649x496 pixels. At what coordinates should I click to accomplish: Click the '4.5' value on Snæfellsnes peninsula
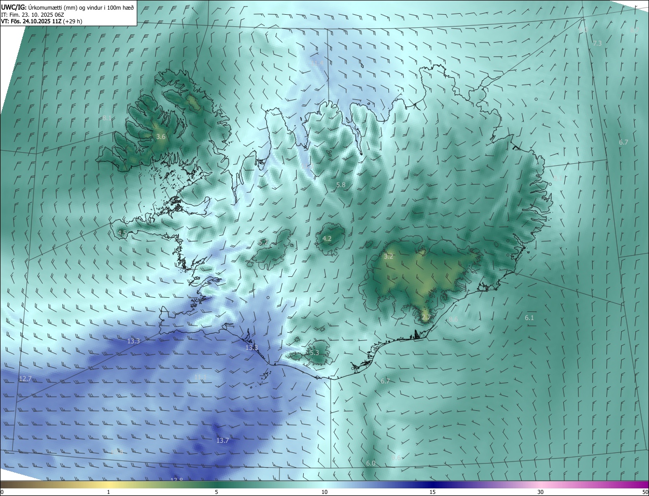[x=122, y=233]
